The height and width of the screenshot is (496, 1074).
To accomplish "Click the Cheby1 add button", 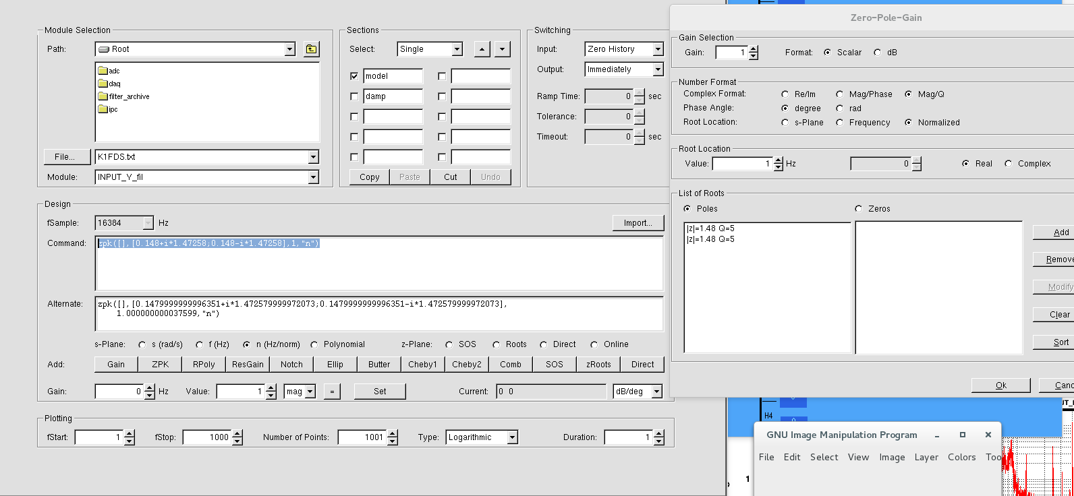I will (423, 365).
